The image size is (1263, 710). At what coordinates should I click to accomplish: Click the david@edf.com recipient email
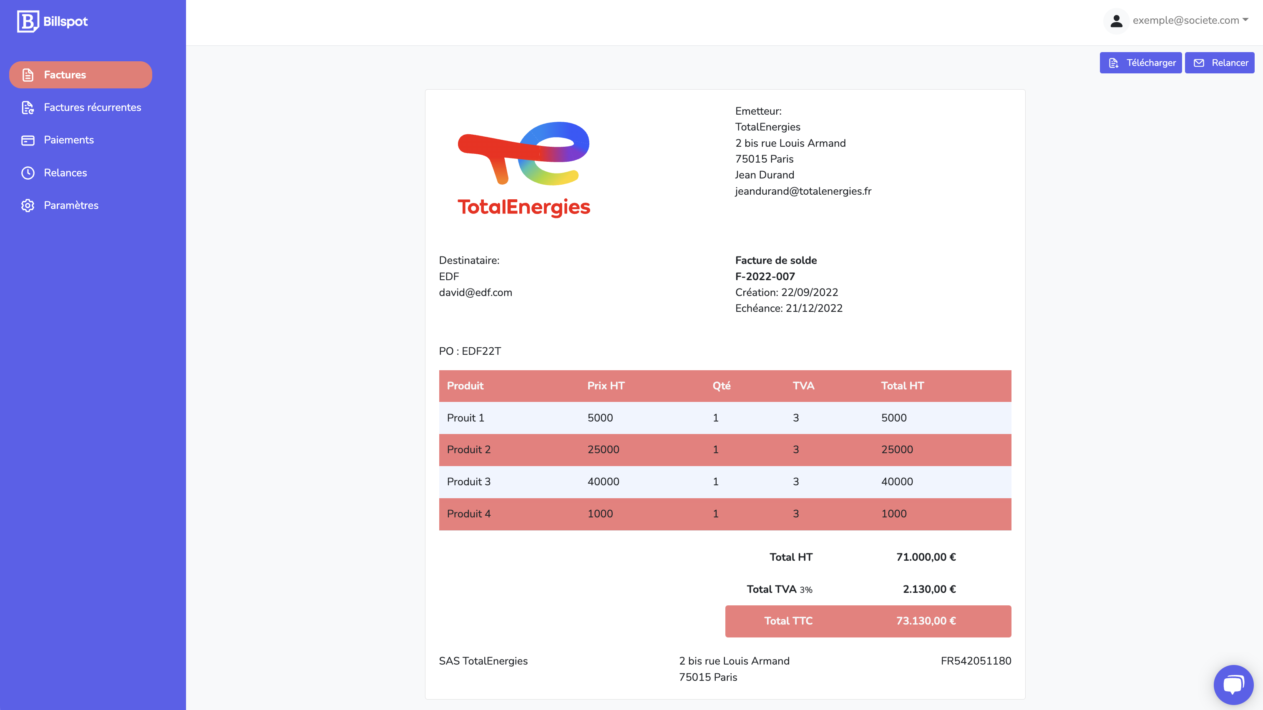pyautogui.click(x=475, y=293)
